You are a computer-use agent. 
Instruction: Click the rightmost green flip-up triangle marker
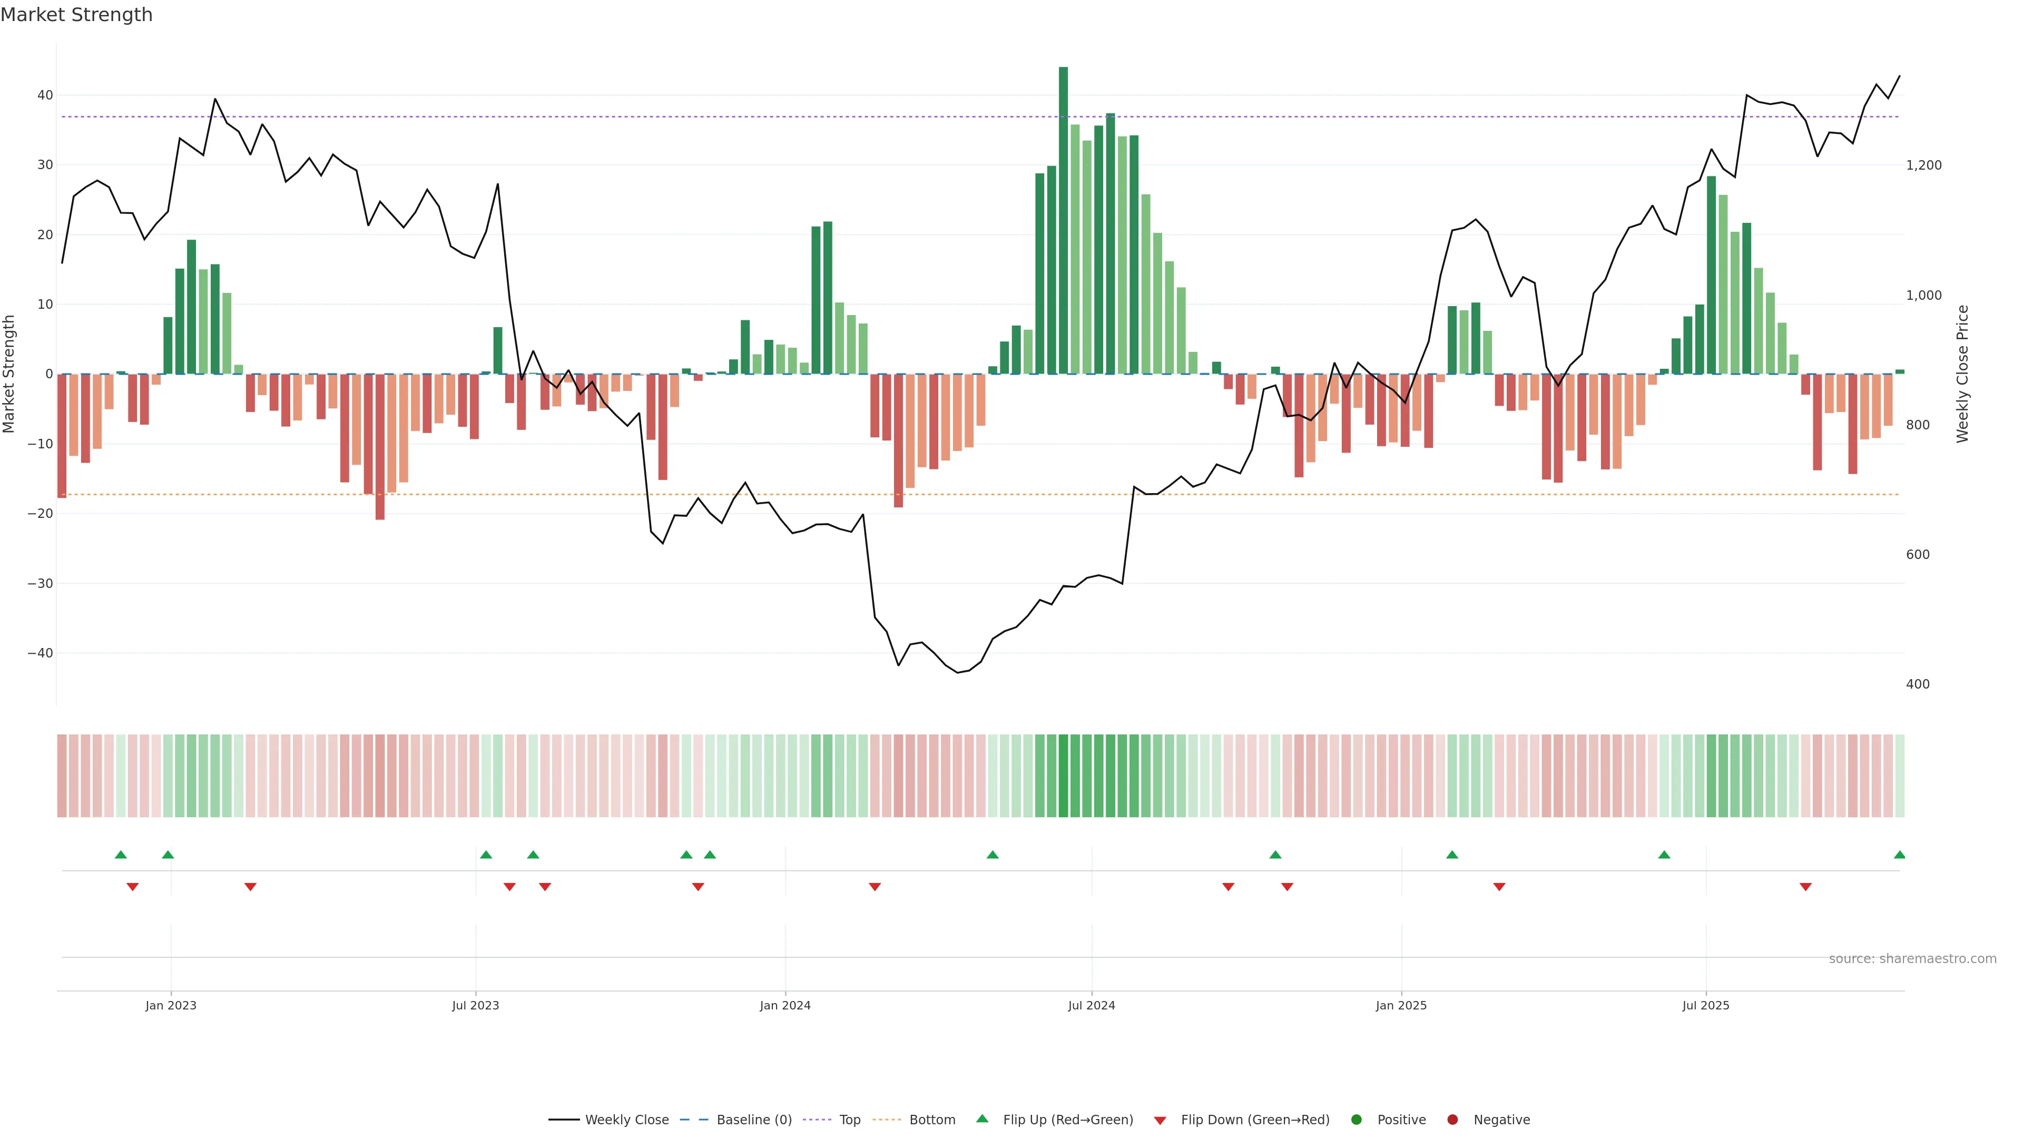coord(1899,855)
